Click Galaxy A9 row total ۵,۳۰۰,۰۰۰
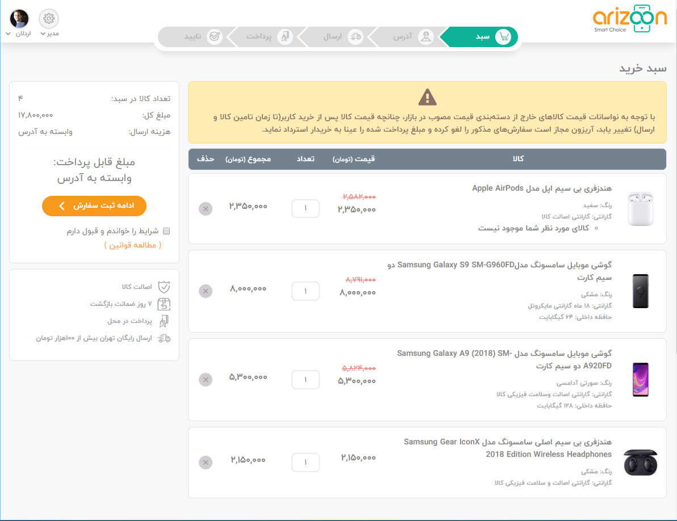Screen dimensions: 677x521 [x=248, y=377]
